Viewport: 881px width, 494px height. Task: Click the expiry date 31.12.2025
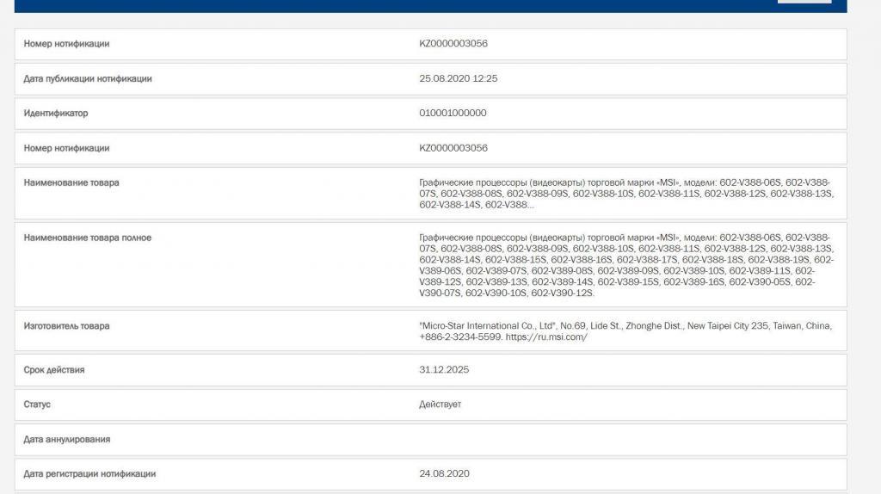pos(444,370)
